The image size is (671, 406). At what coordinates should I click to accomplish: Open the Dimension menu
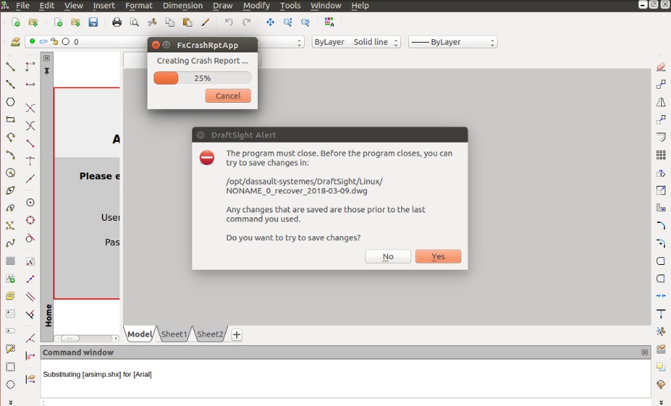182,6
